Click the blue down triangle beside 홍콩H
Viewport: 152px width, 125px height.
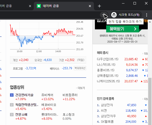143,70
